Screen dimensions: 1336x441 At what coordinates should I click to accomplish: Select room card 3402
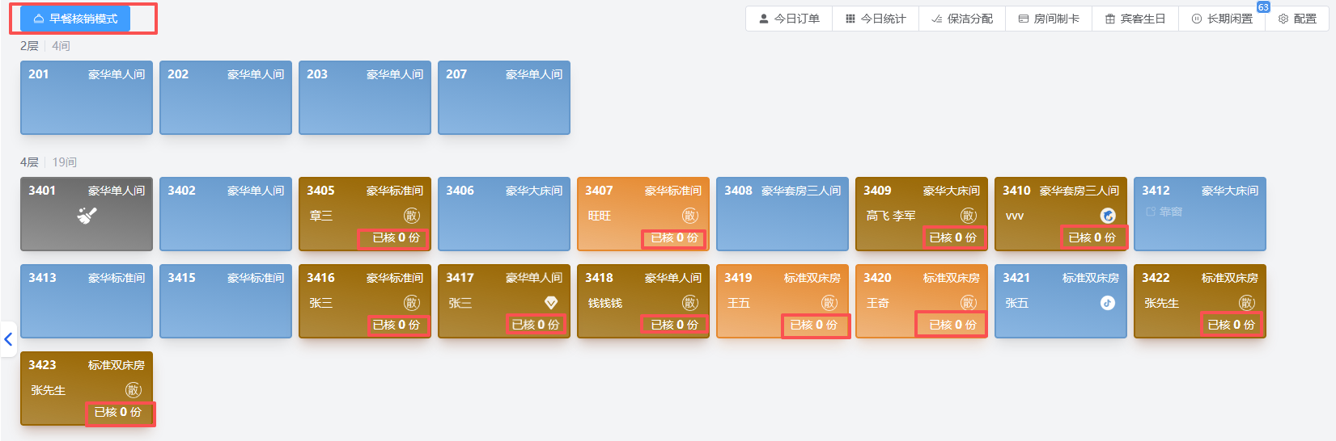tap(226, 214)
